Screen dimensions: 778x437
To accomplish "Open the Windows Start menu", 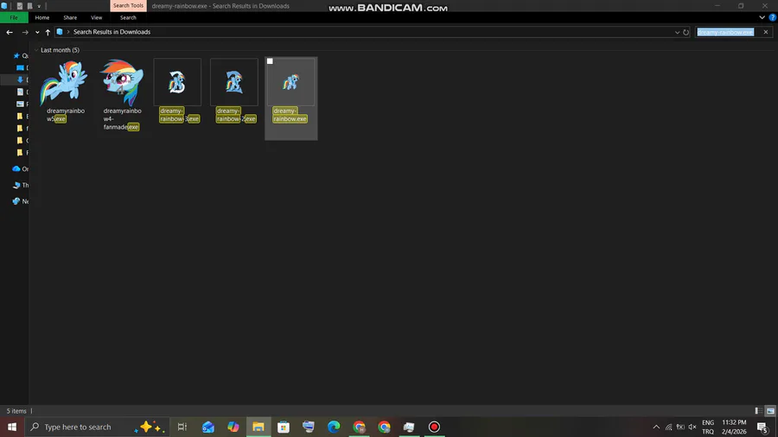I will point(12,427).
